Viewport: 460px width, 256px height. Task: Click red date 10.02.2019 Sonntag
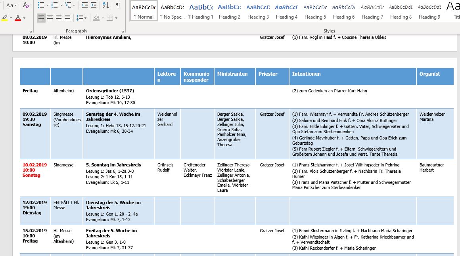point(34,170)
